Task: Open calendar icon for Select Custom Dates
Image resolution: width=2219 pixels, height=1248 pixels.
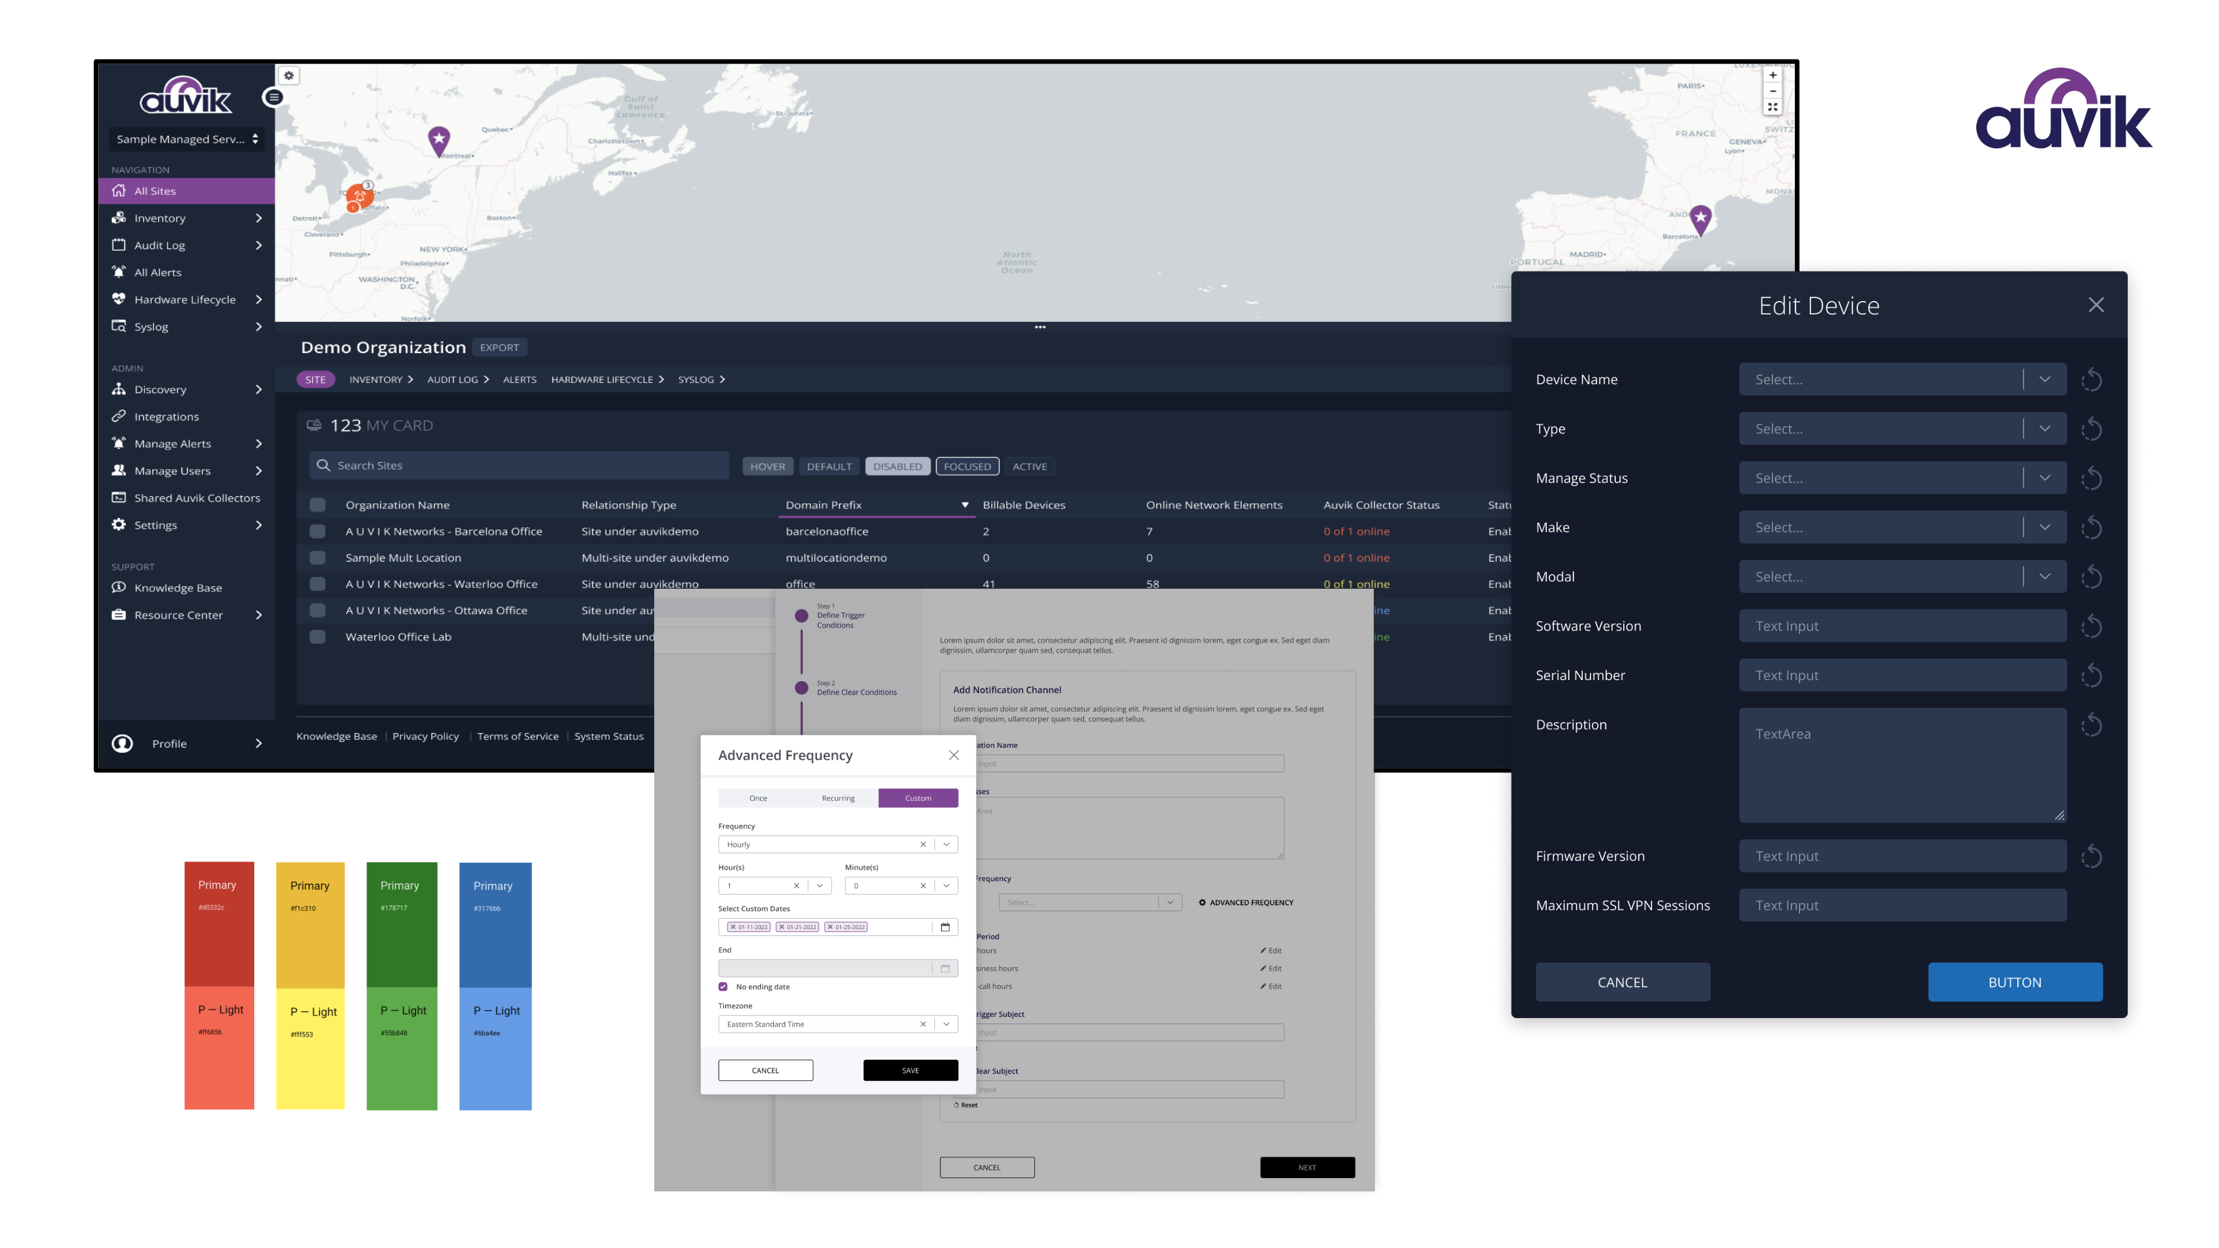Action: click(x=945, y=927)
